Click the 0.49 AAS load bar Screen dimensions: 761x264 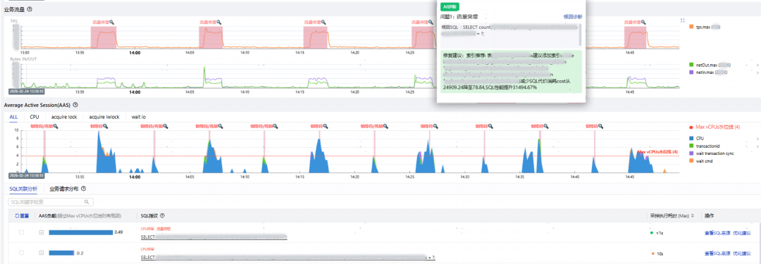click(x=81, y=232)
